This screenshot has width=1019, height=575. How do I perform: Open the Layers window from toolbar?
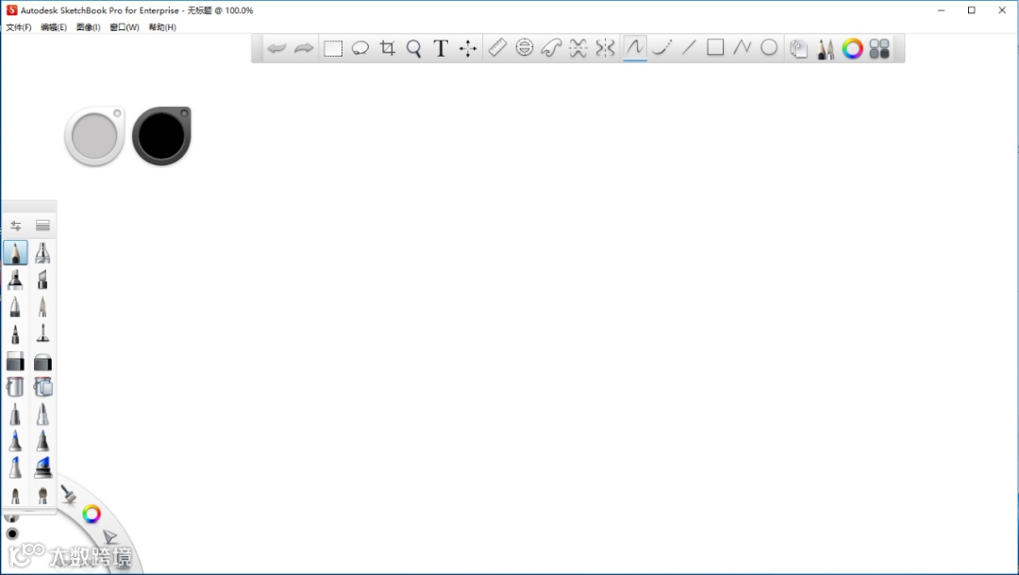pyautogui.click(x=799, y=49)
